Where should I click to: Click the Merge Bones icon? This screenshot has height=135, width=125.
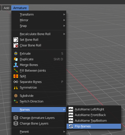coord(16,65)
